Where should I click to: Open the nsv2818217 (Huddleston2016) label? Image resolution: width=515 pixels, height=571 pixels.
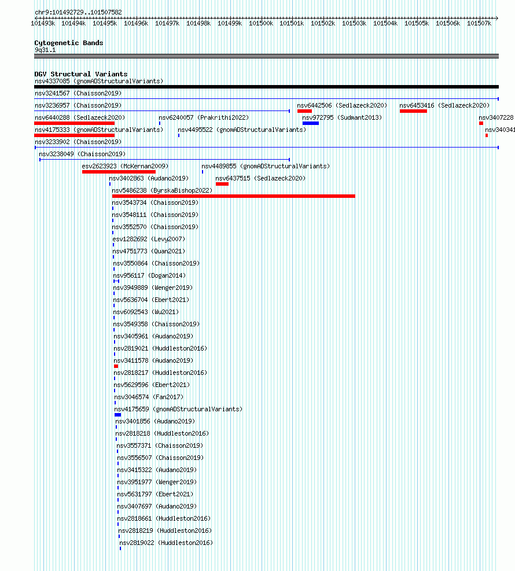click(160, 373)
